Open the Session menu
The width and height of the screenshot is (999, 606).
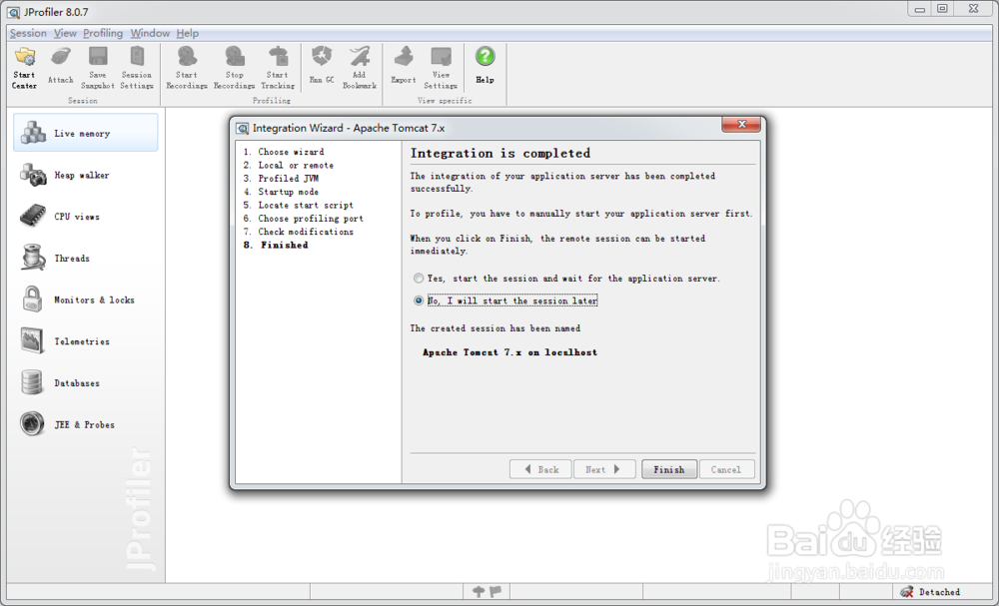[x=28, y=33]
